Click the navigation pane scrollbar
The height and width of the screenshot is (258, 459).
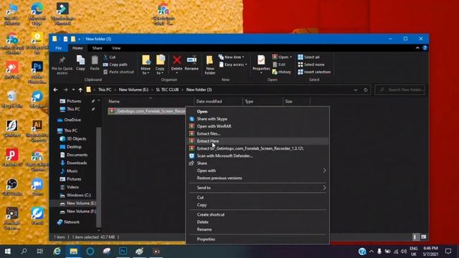(x=99, y=177)
